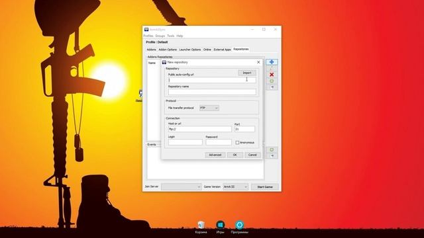The width and height of the screenshot is (424, 238).
Task: Confirm with the OK button
Action: pyautogui.click(x=235, y=155)
